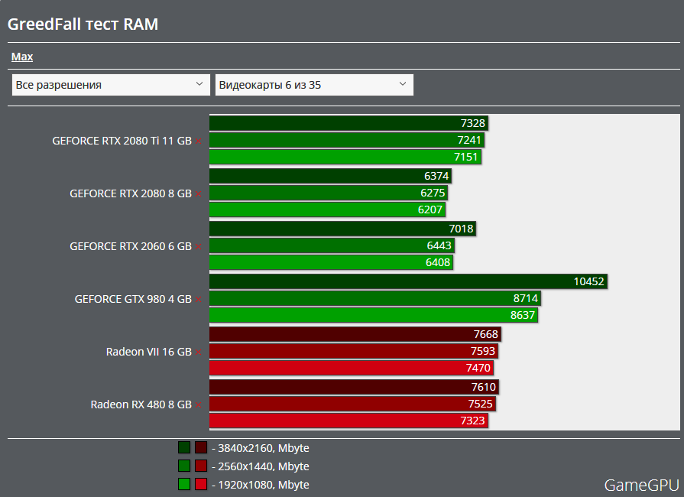
Task: Click the '- 2560x1440, Mbyte' legend label
Action: (261, 466)
